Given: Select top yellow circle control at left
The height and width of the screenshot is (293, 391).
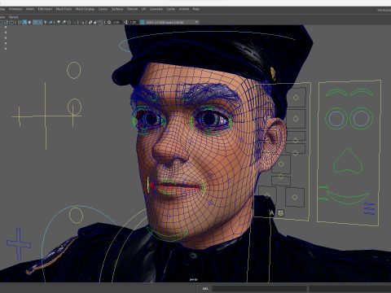Looking at the screenshot, I should (74, 70).
